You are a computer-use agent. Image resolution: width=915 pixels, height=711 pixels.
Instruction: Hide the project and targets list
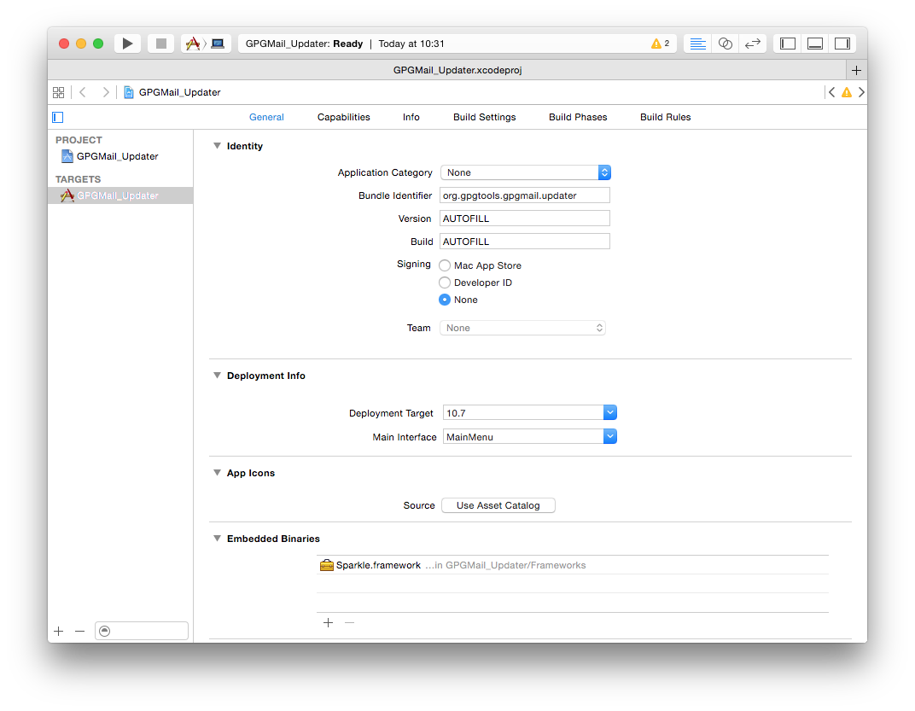click(58, 117)
